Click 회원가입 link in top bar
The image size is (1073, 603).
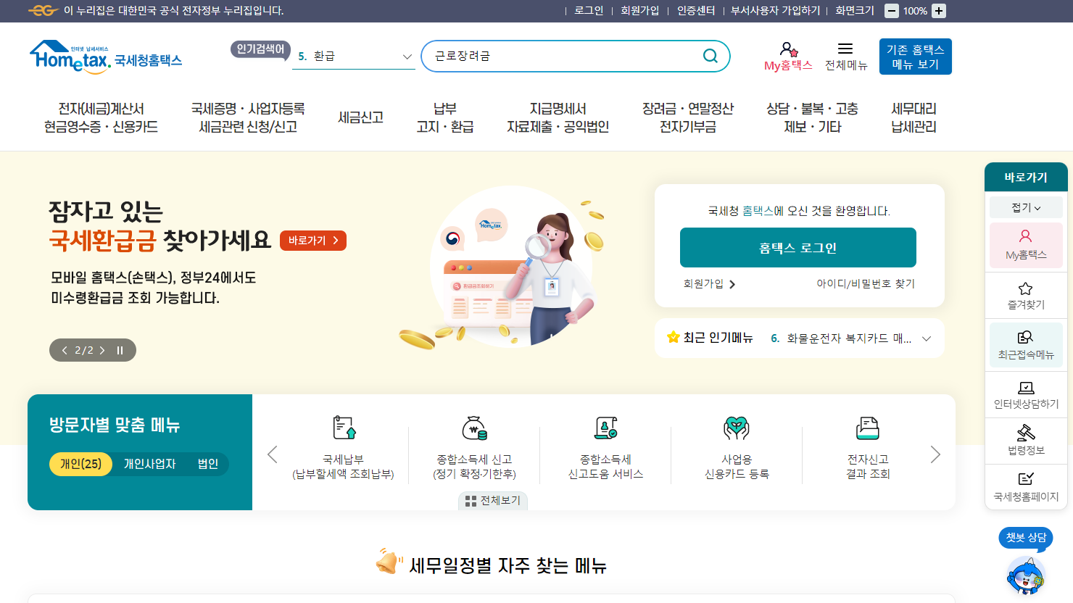pyautogui.click(x=640, y=11)
